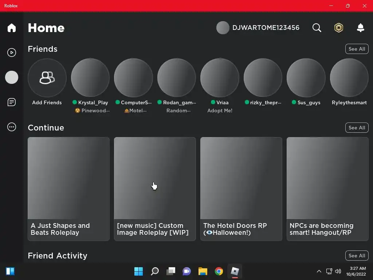This screenshot has width=373, height=280.
Task: Open Custom Image Roleplay [WIP] game
Action: [155, 189]
